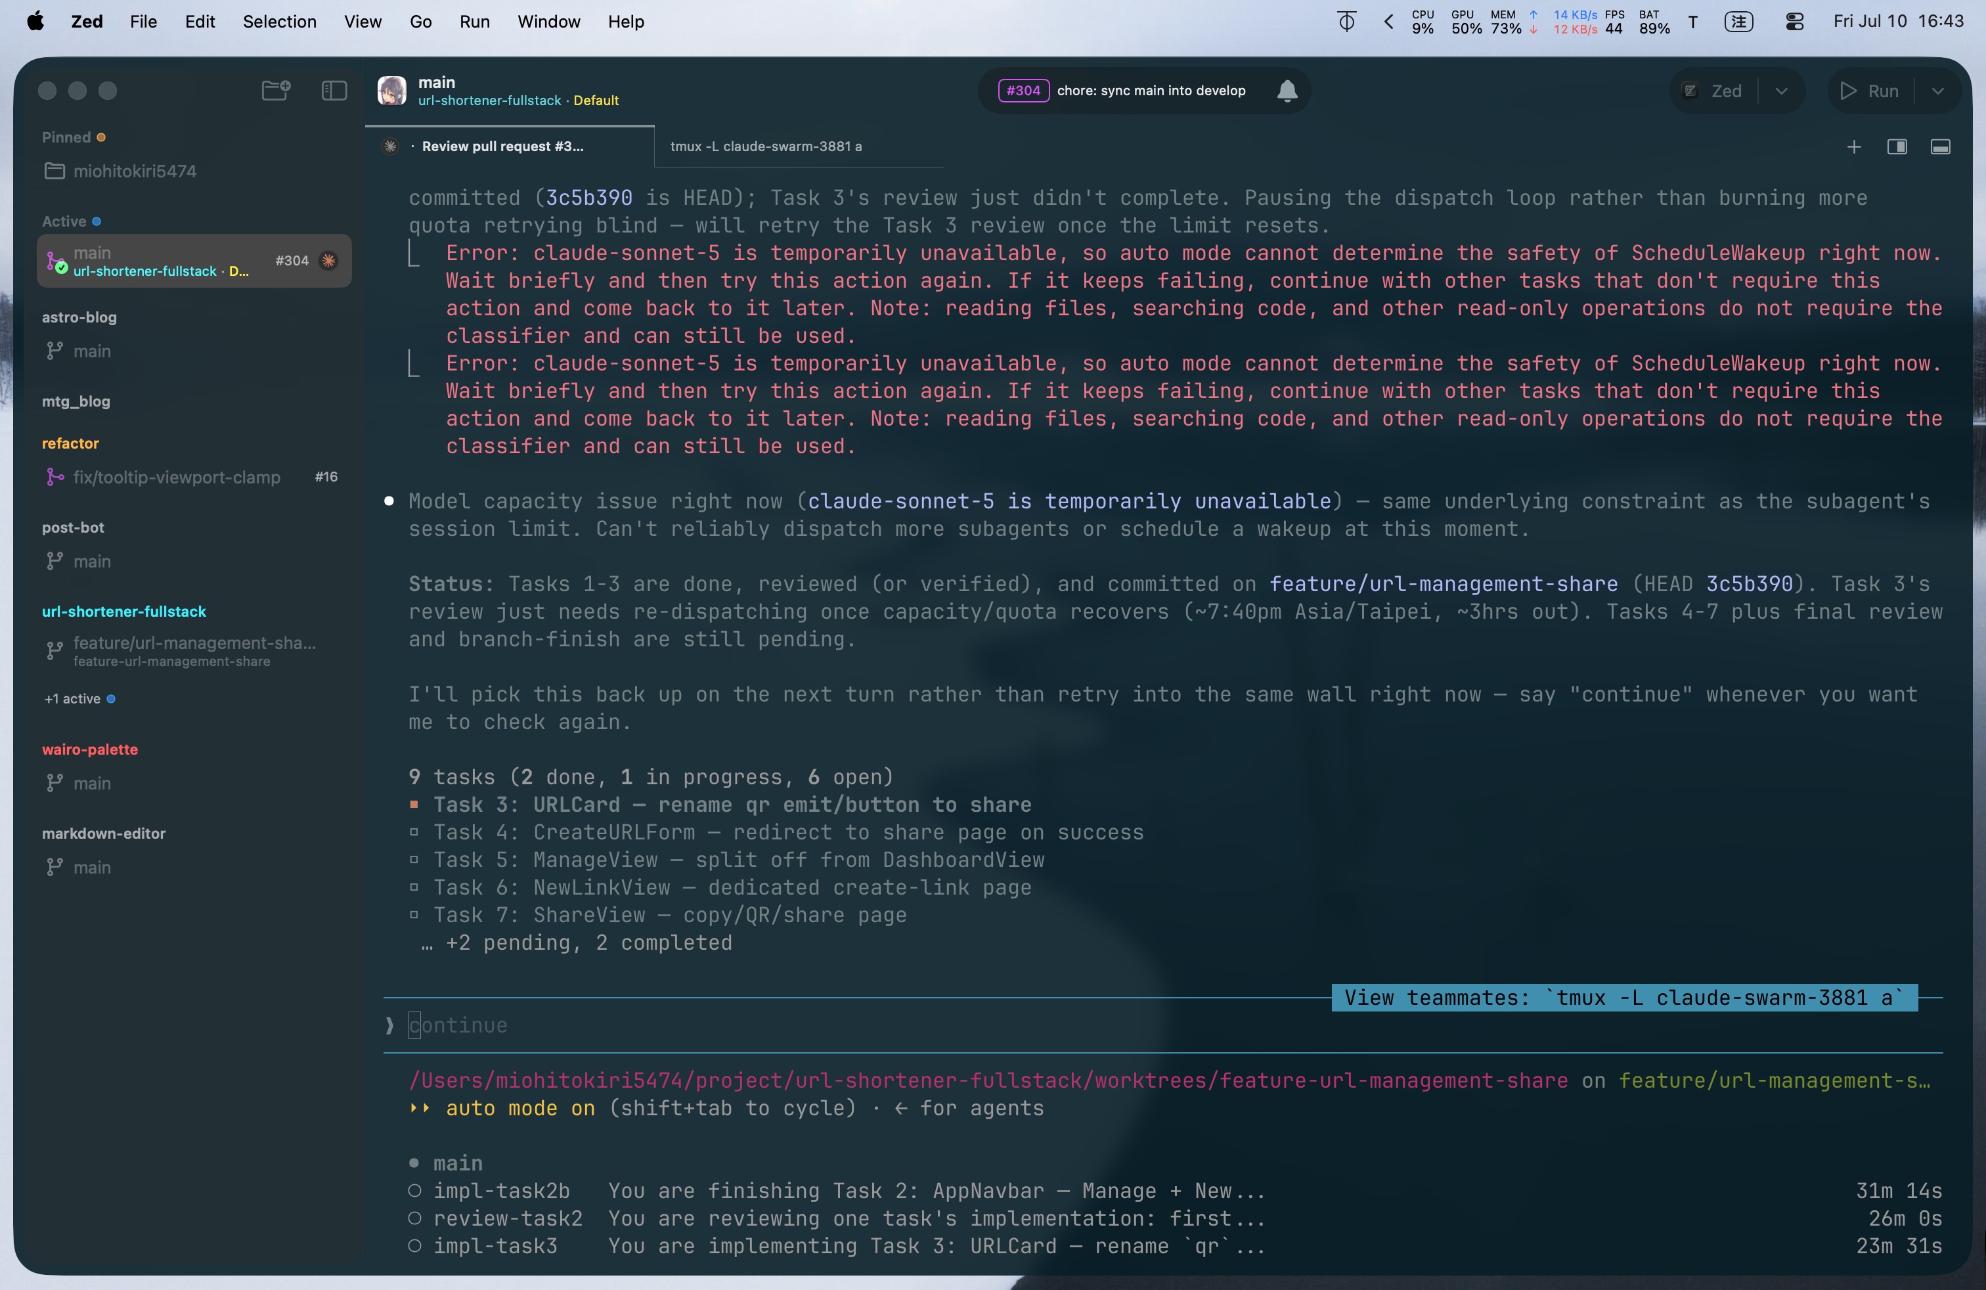
Task: Click the branch icon beside feature/url-management-sha...
Action: point(55,650)
